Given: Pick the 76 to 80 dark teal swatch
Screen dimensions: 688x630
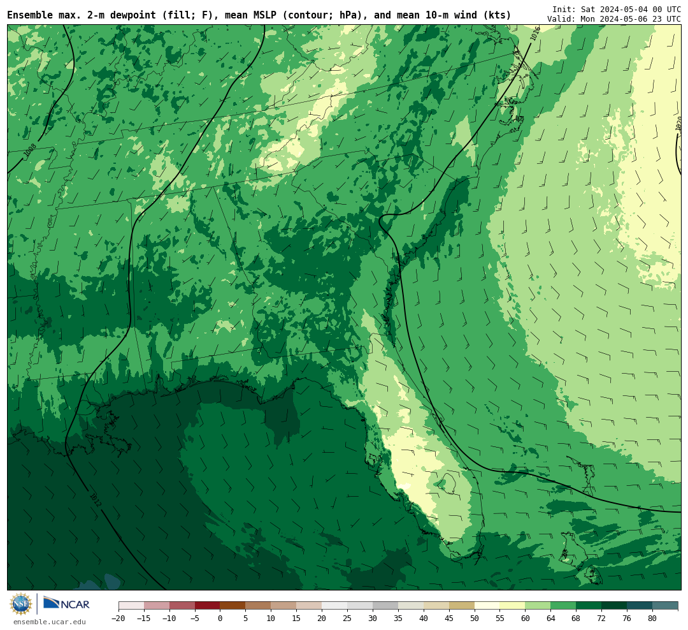Looking at the screenshot, I should pos(640,606).
